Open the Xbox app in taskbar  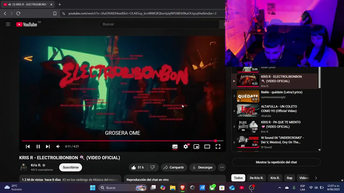212,188
